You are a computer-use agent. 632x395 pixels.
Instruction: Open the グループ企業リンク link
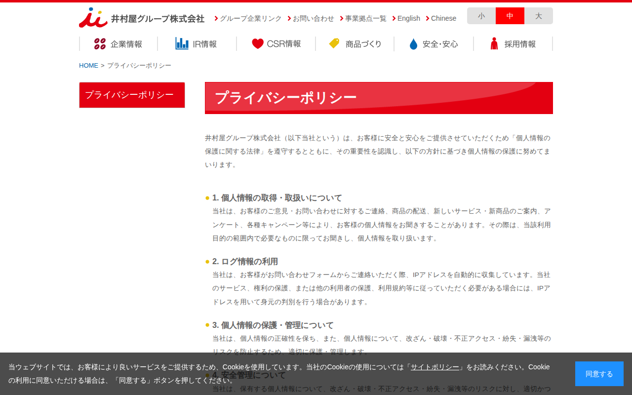click(251, 18)
